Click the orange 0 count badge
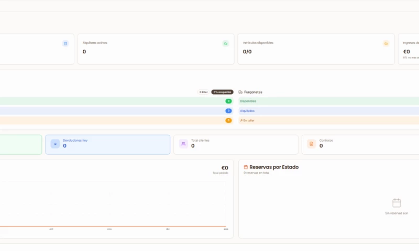Viewport: 419px width, 251px height. pos(228,120)
